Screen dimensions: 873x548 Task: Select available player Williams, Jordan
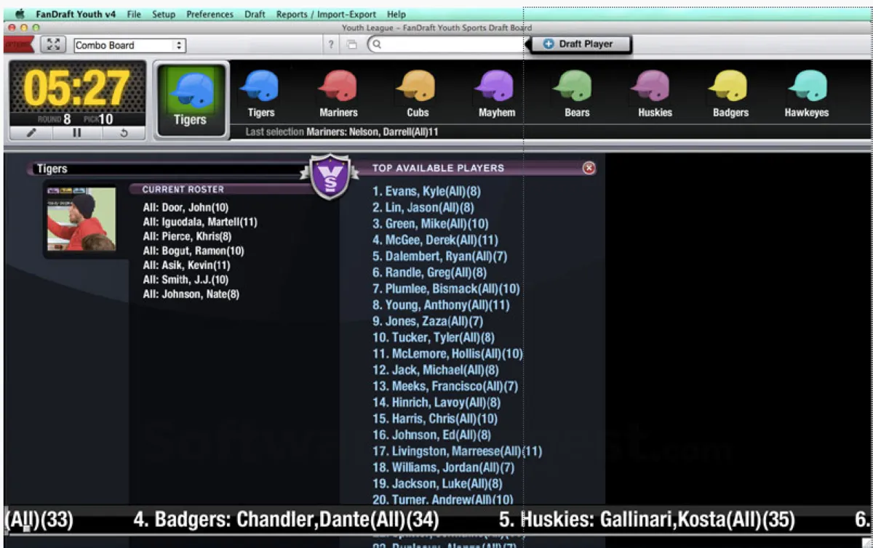(x=443, y=467)
